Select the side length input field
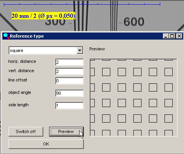Screen dimensions: 184x154 coord(69,106)
